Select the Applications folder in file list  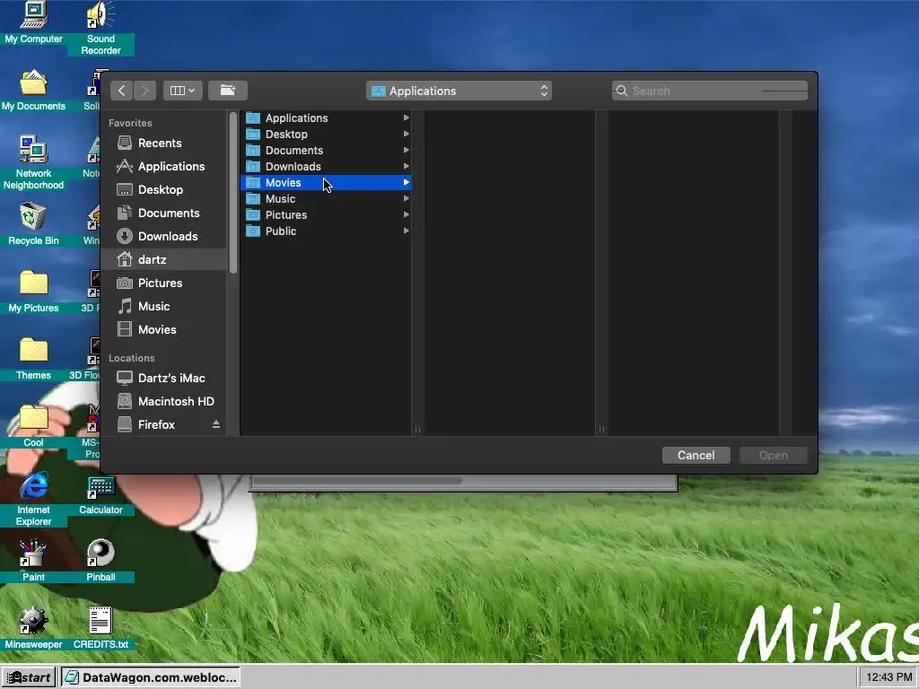pos(326,118)
